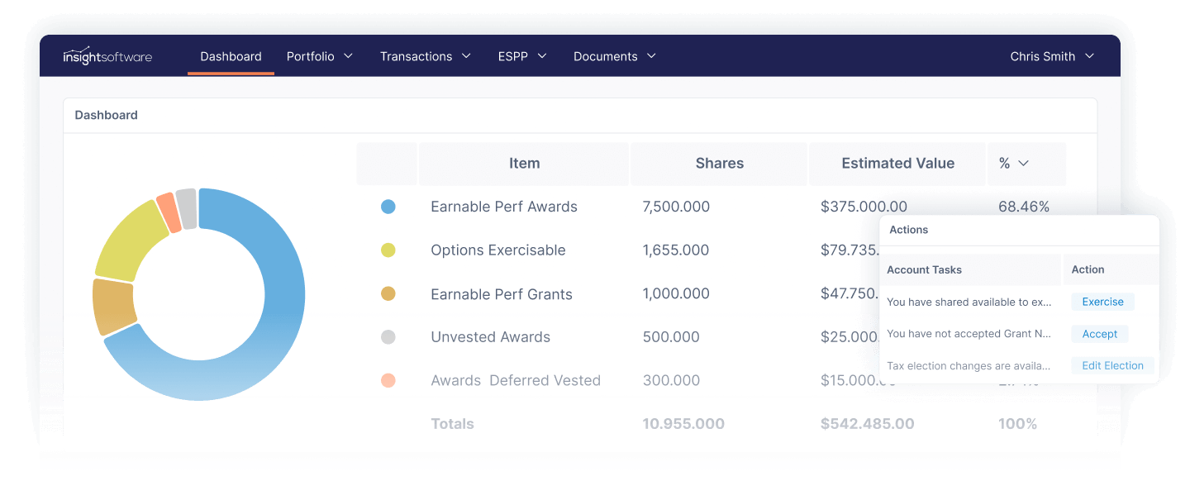Select the Dashboard tab
The image size is (1190, 481).
tap(231, 56)
